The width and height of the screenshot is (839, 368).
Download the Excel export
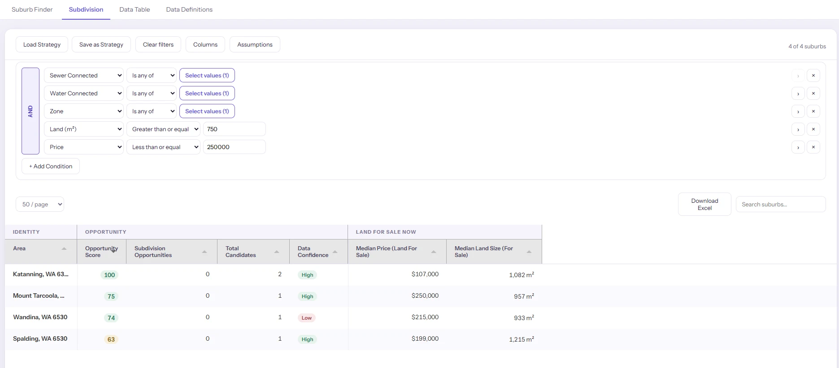[704, 204]
